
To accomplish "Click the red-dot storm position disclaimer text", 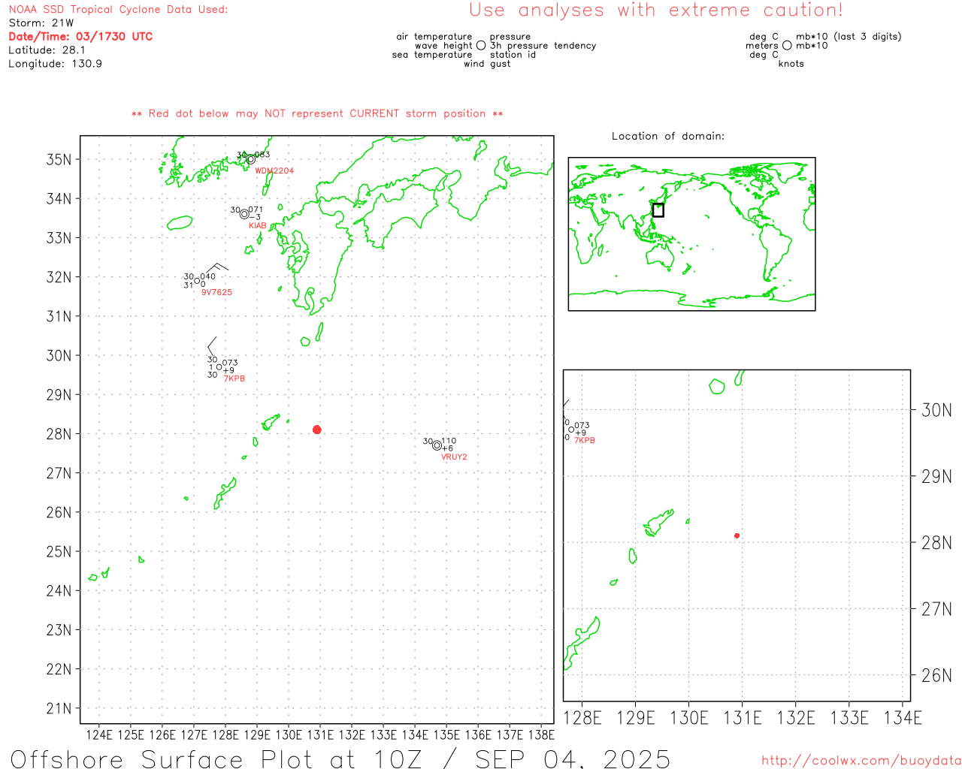I will click(x=317, y=113).
